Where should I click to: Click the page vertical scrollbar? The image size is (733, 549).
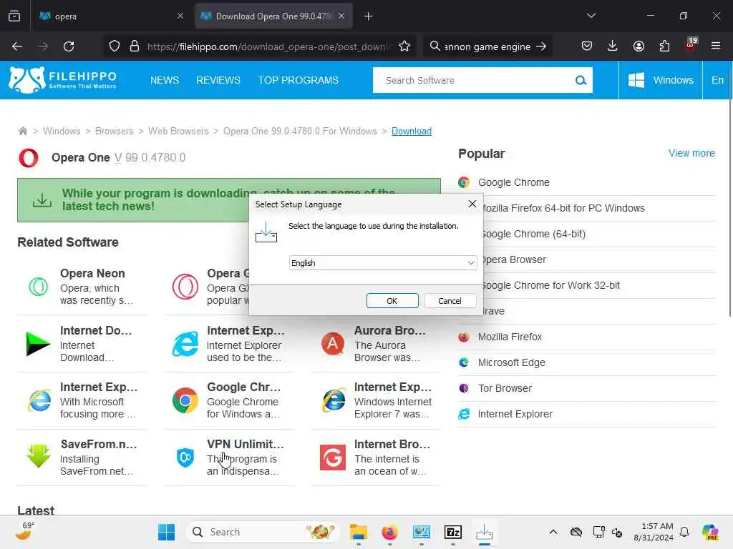coord(729,208)
